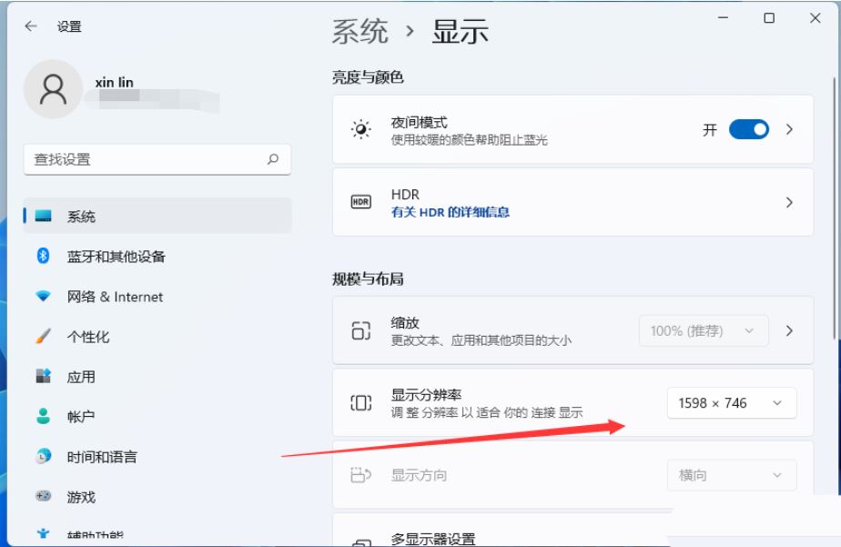841x547 pixels.
Task: Click the 系统 sidebar icon
Action: coord(45,217)
